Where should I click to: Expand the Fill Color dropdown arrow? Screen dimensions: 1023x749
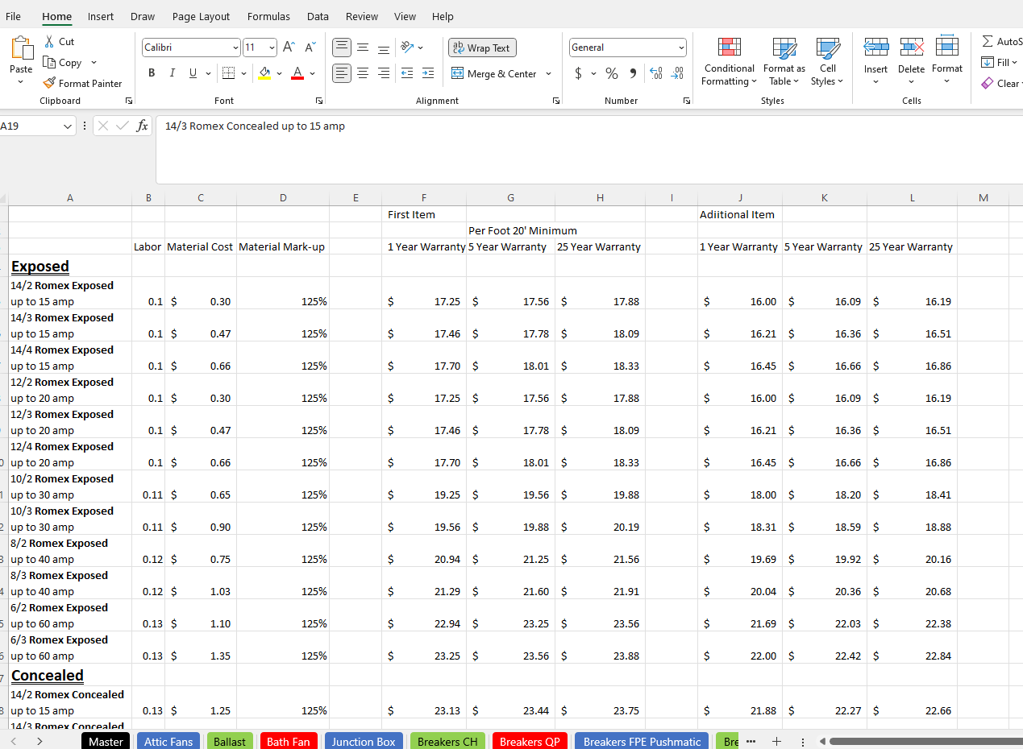point(279,73)
